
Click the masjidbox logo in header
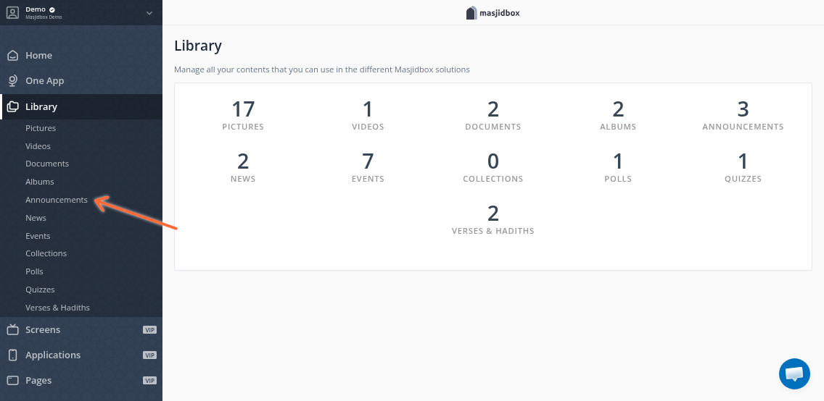click(x=493, y=12)
